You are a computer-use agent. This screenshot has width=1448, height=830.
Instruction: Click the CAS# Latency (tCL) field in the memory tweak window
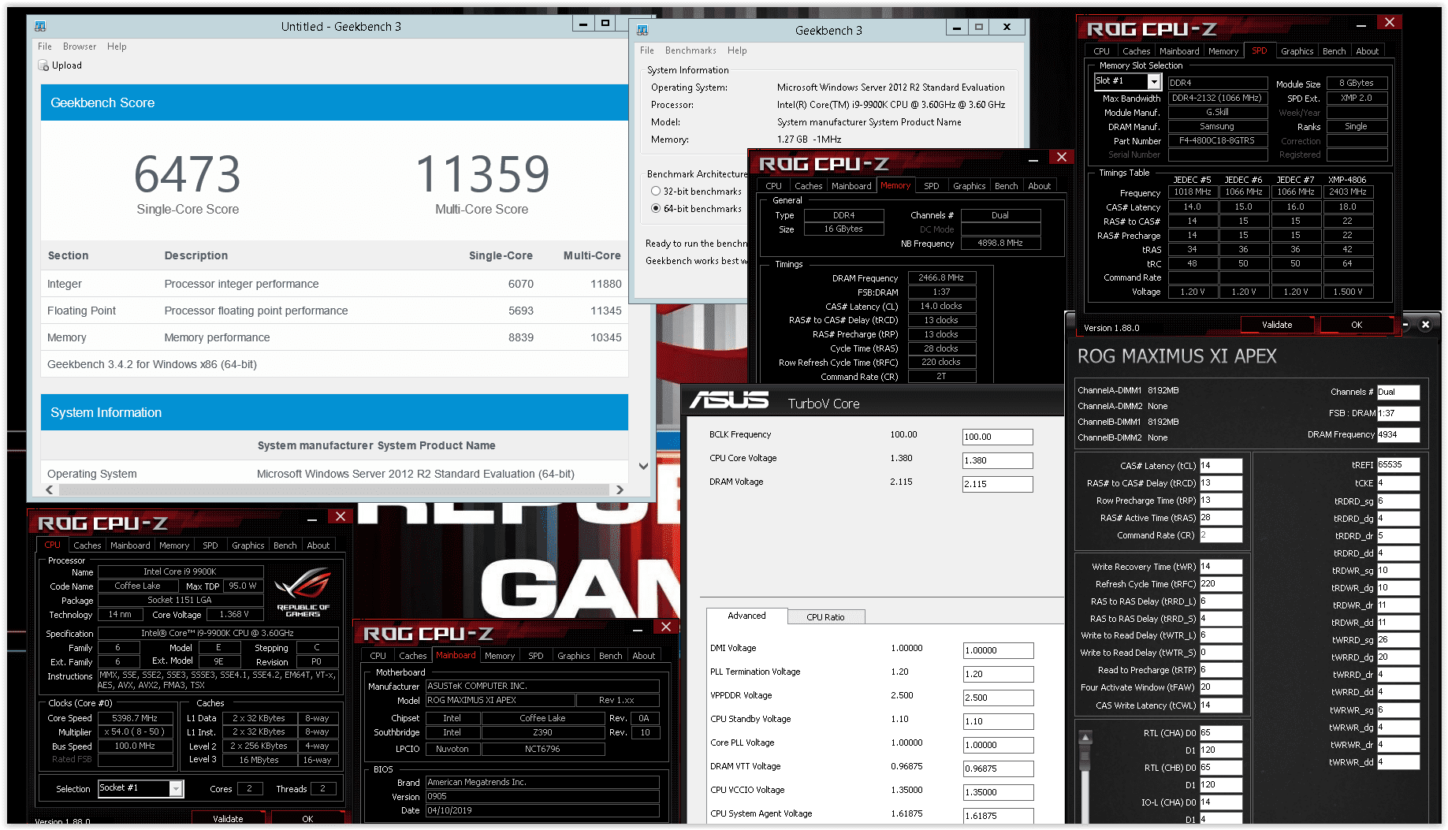[x=1220, y=466]
